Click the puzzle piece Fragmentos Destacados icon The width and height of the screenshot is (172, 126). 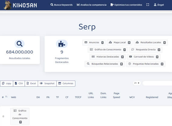pyautogui.click(x=62, y=44)
